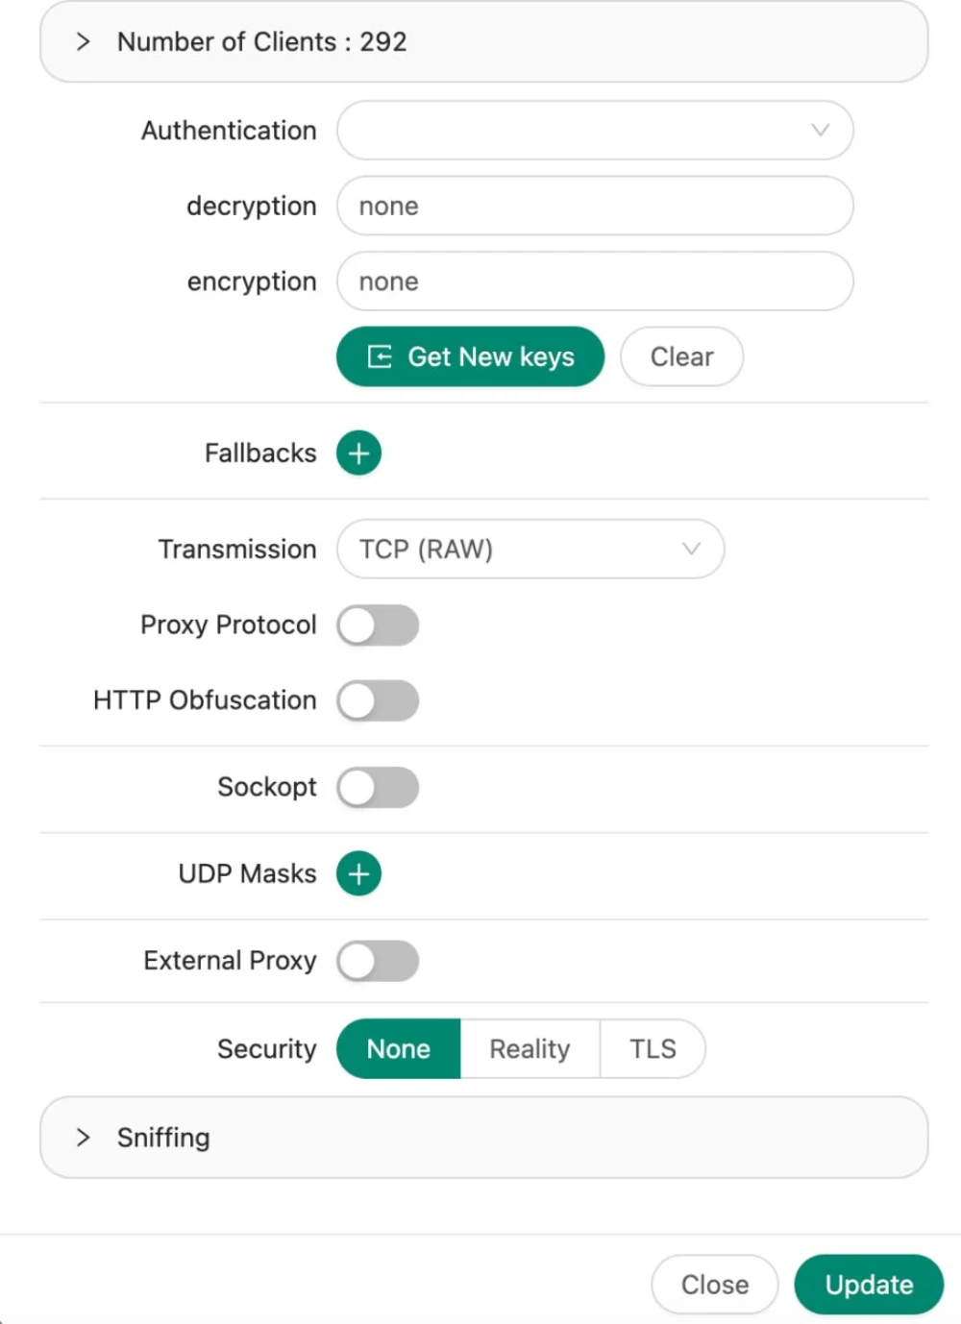
Task: Click the Get New keys button
Action: click(470, 356)
